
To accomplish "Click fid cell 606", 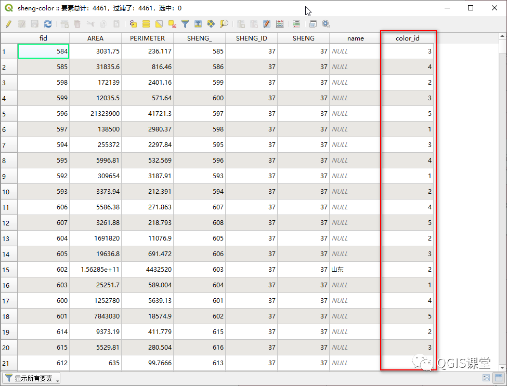I will click(x=43, y=207).
